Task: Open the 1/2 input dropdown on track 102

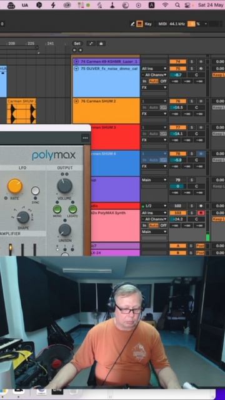Action: point(154,206)
